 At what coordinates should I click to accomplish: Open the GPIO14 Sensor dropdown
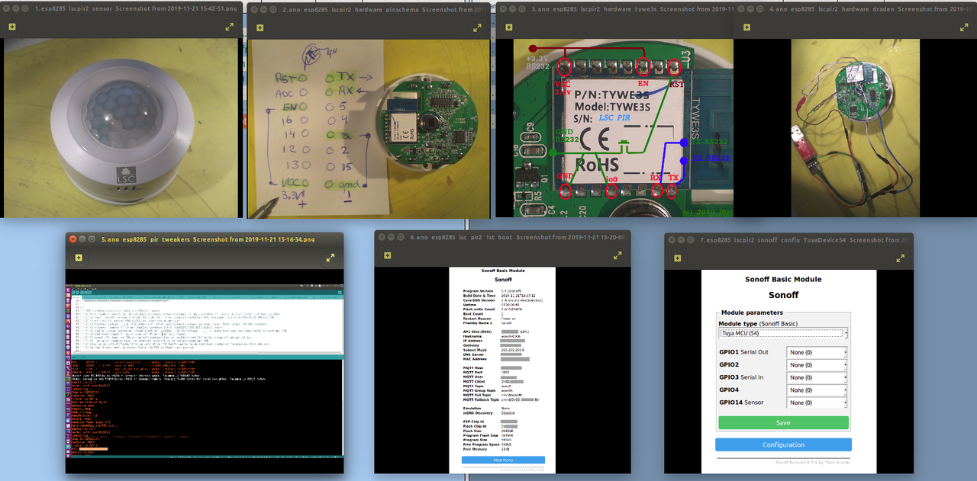tap(817, 402)
